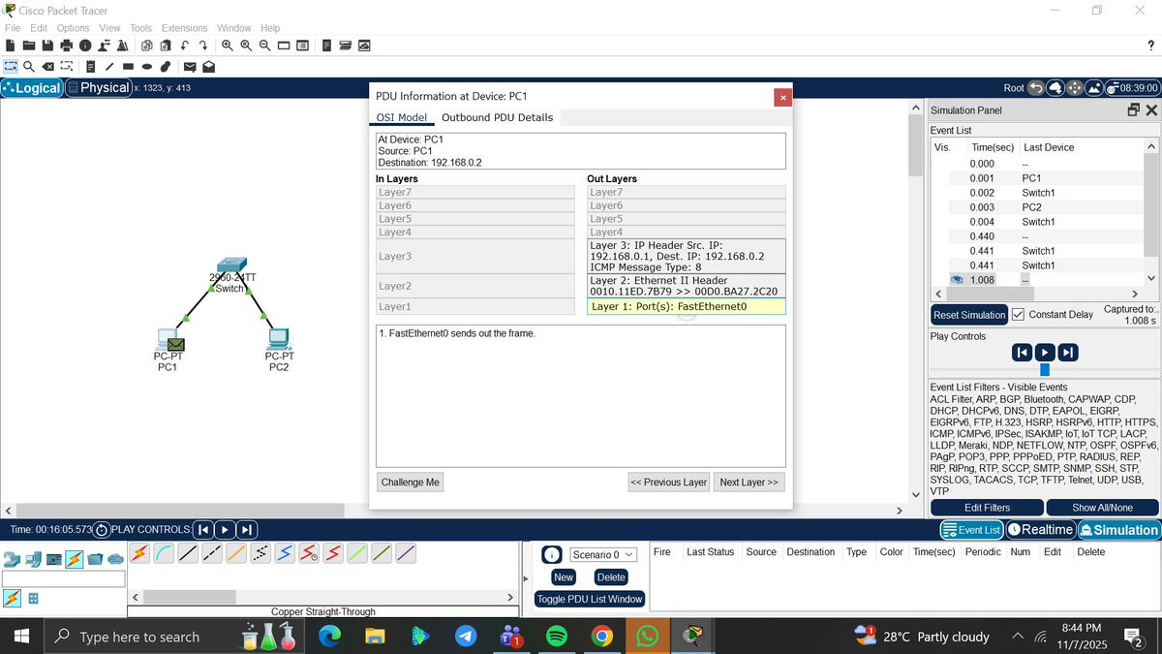This screenshot has height=654, width=1162.
Task: Select the Draw Ellipse tool
Action: 147,67
